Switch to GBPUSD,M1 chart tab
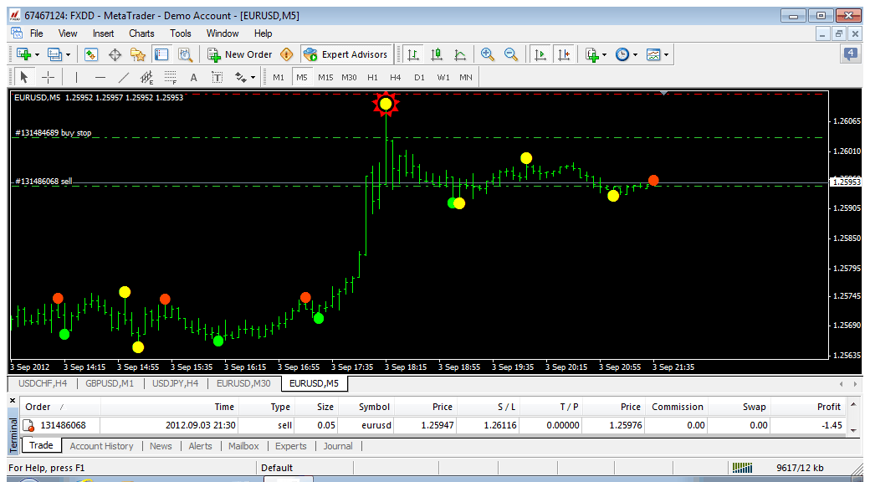870x482 pixels. 110,382
